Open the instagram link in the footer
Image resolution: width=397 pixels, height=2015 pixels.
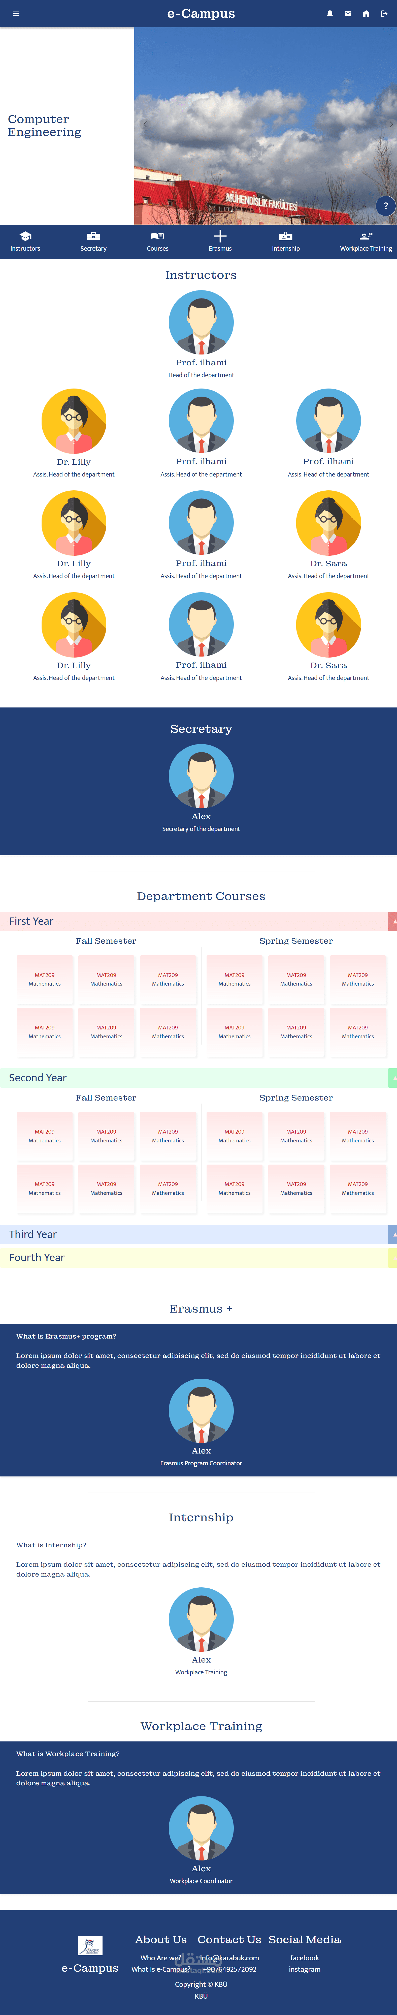[x=305, y=1970]
